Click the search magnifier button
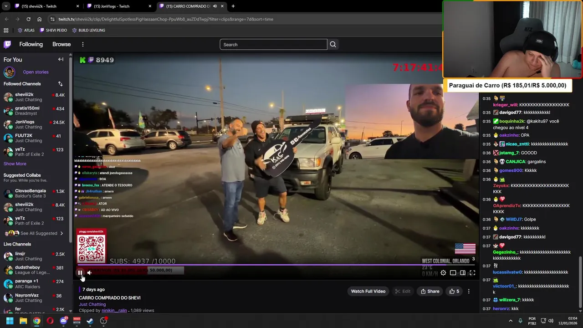 pyautogui.click(x=333, y=44)
